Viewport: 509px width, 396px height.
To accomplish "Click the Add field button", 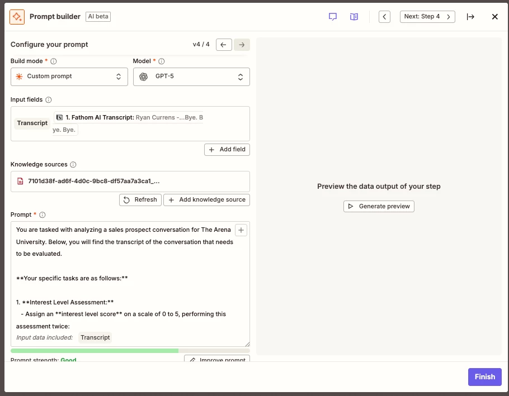I will pyautogui.click(x=227, y=150).
